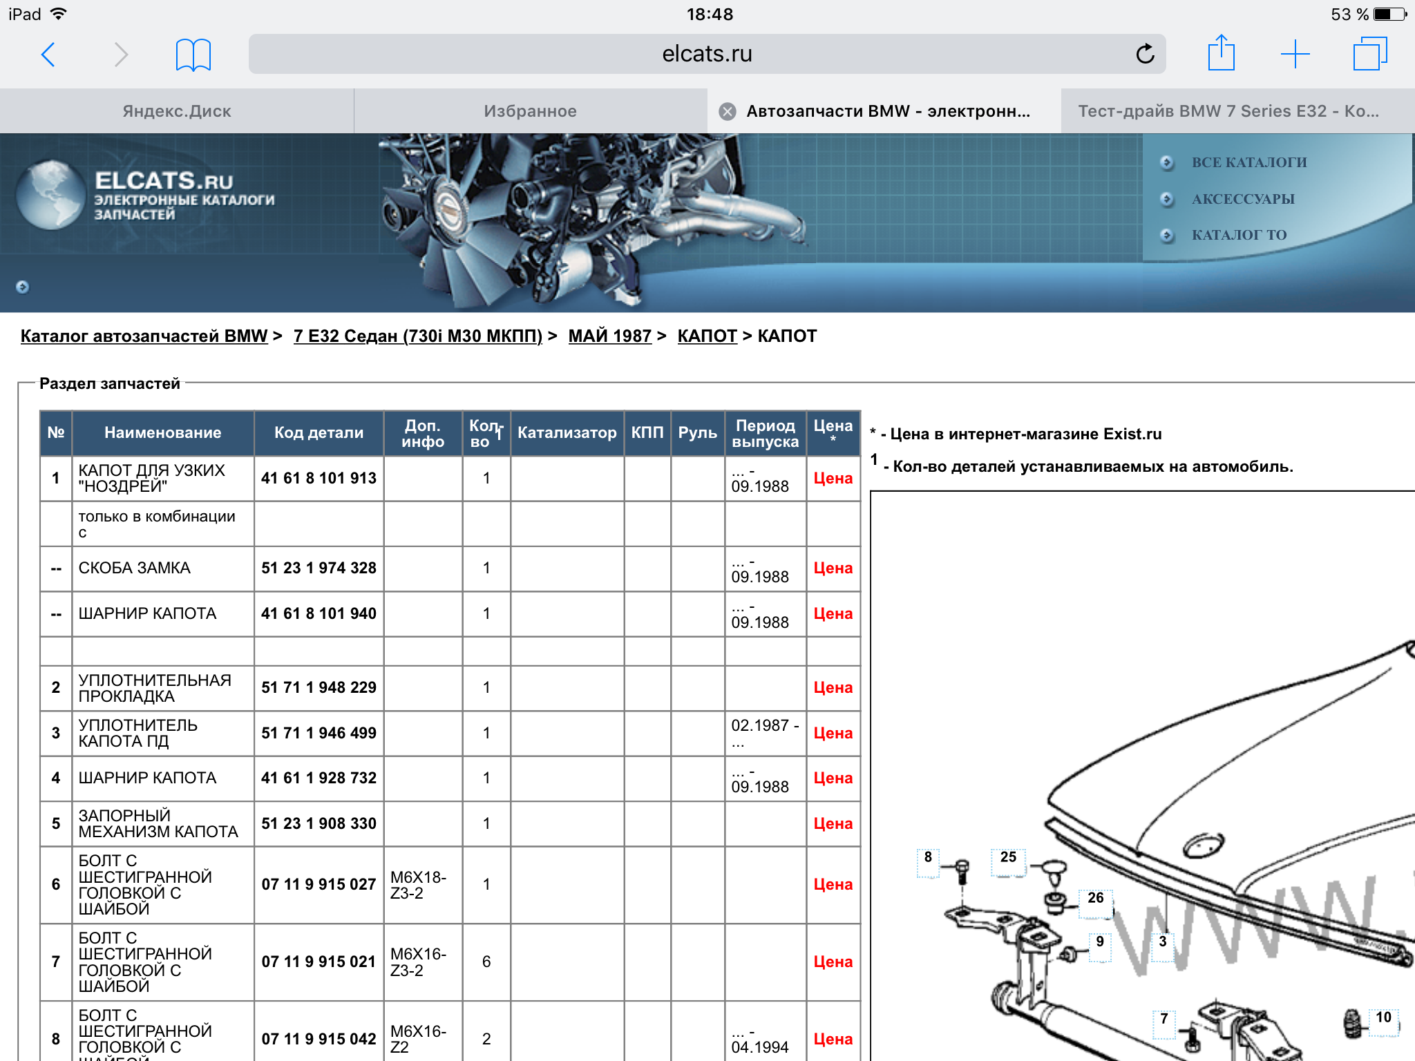Add a new tab with plus icon
Viewport: 1415px width, 1061px height.
pyautogui.click(x=1295, y=54)
